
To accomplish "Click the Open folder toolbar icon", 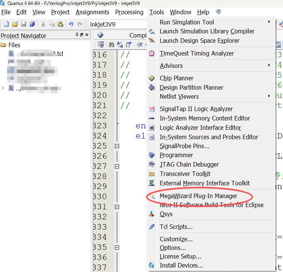I will click(x=15, y=24).
